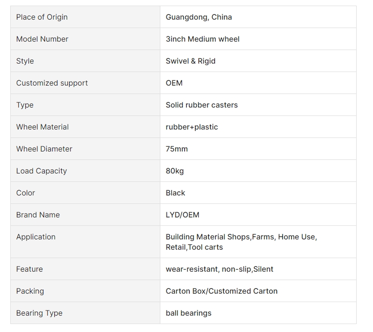This screenshot has height=332, width=373.
Task: Select the 'Guangdong, China' value text
Action: tap(199, 17)
